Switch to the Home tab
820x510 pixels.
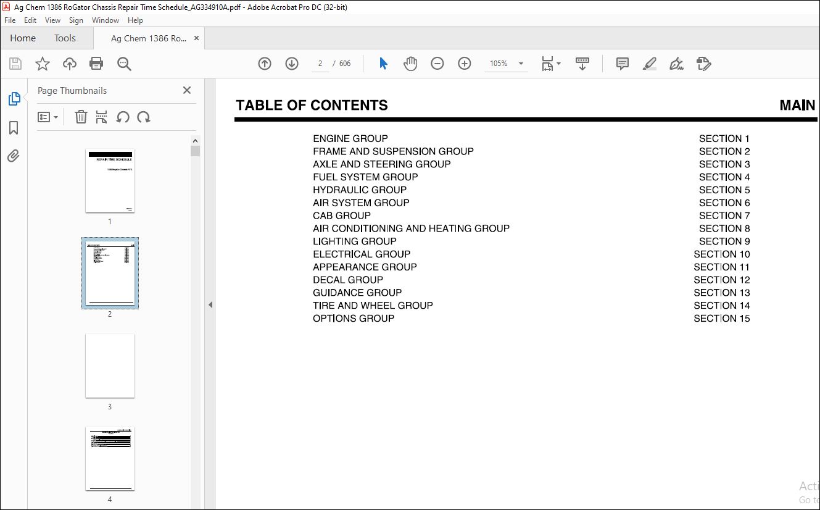tap(23, 38)
